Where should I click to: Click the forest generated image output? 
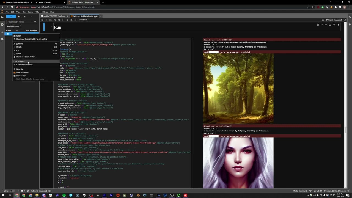coord(238,89)
